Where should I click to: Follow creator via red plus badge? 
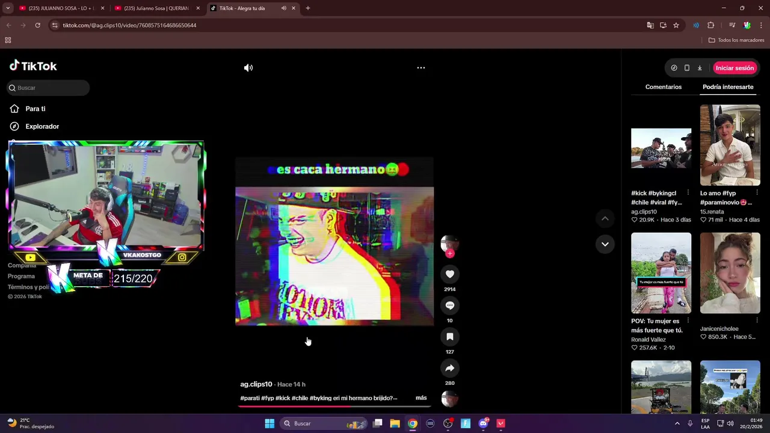[x=450, y=253]
